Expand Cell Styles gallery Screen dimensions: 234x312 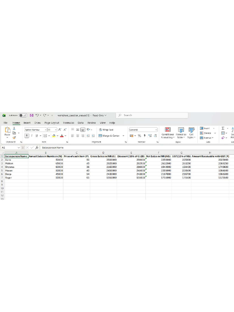(191, 133)
